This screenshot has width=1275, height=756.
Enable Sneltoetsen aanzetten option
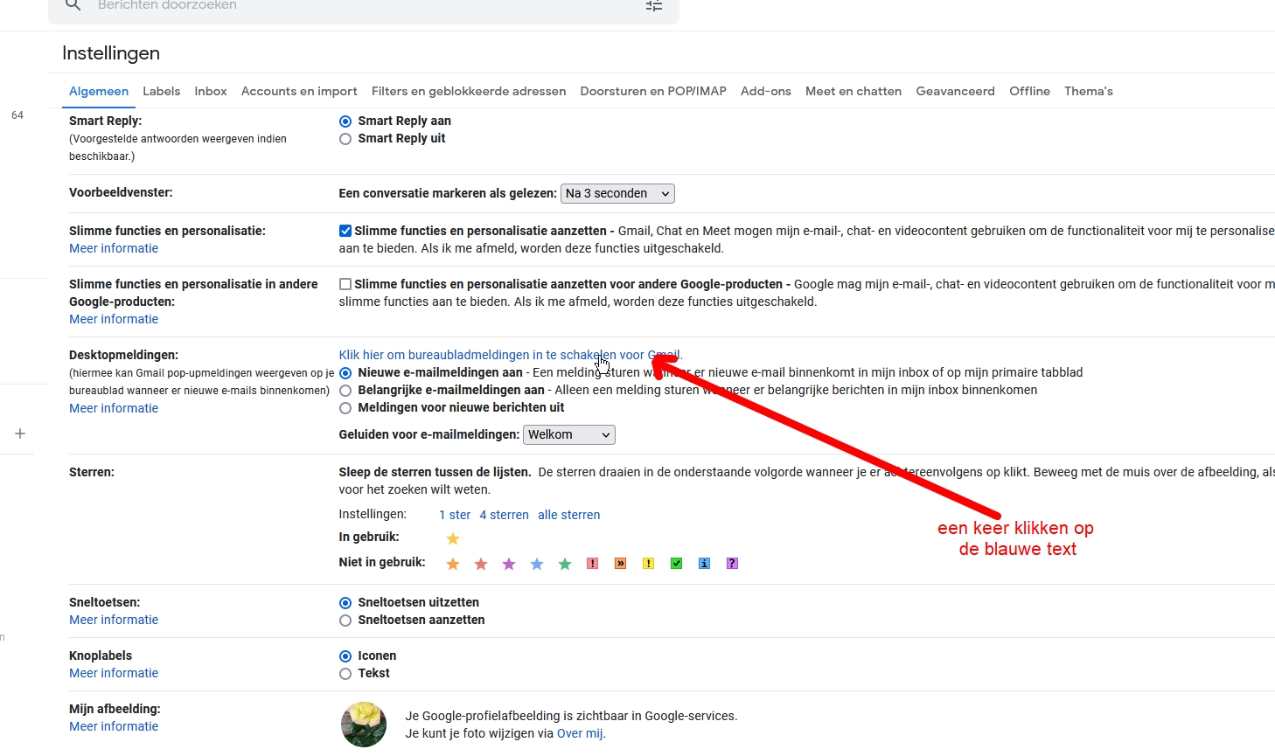pos(345,621)
